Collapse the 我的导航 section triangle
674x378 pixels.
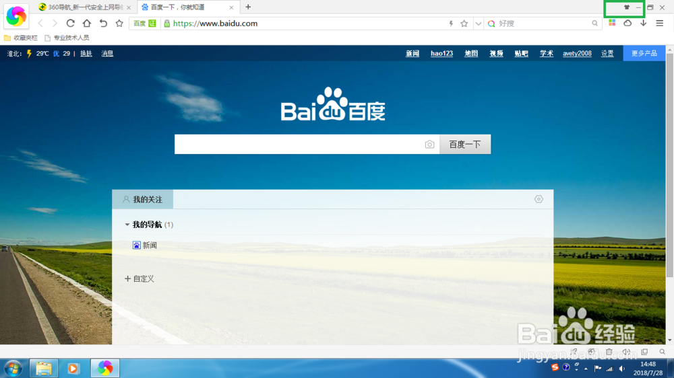127,225
